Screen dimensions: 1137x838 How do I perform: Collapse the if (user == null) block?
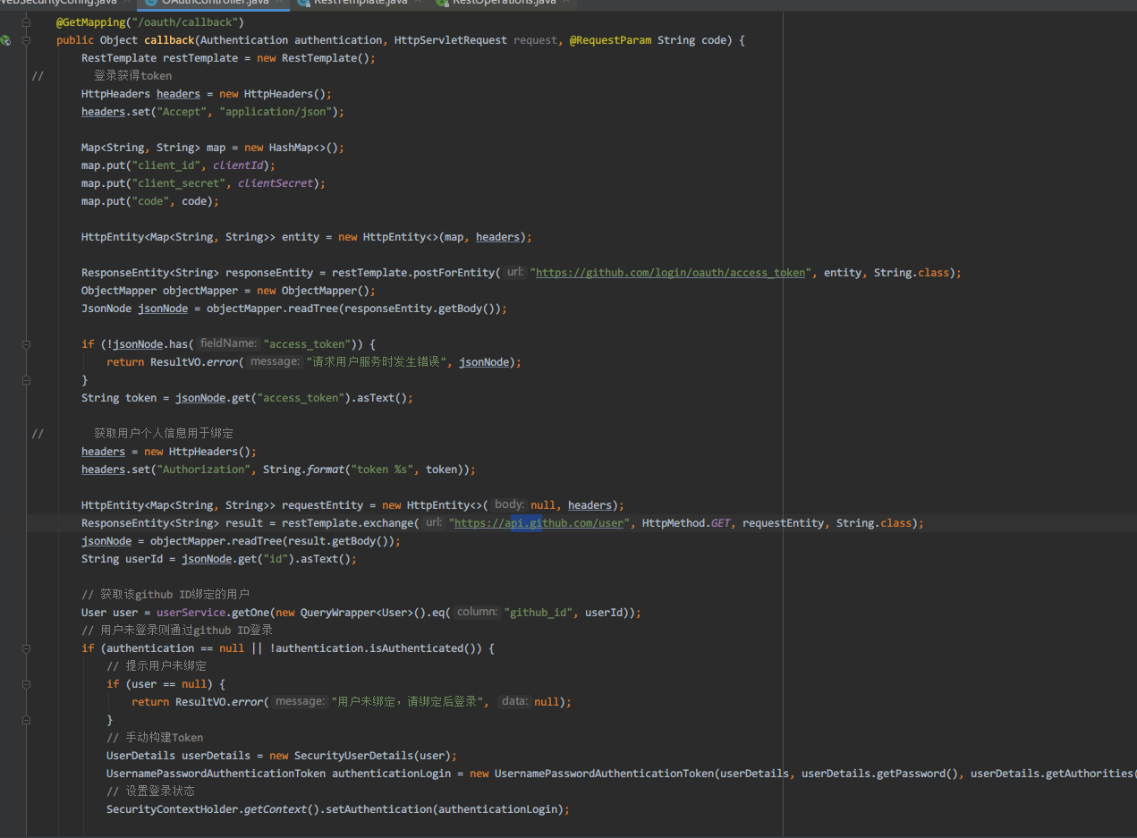[25, 683]
